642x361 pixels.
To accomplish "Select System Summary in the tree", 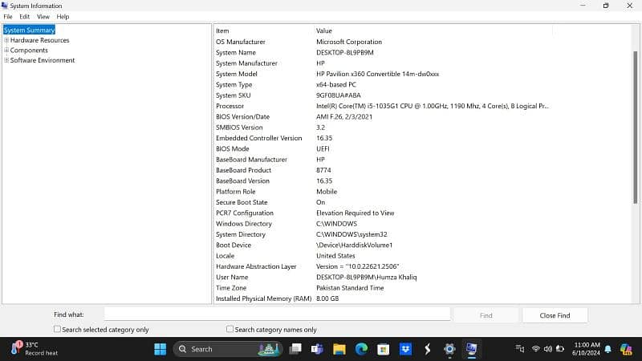I will (x=29, y=30).
